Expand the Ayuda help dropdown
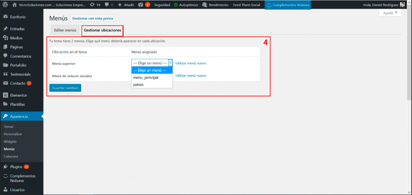This screenshot has height=195, width=412. 390,13
